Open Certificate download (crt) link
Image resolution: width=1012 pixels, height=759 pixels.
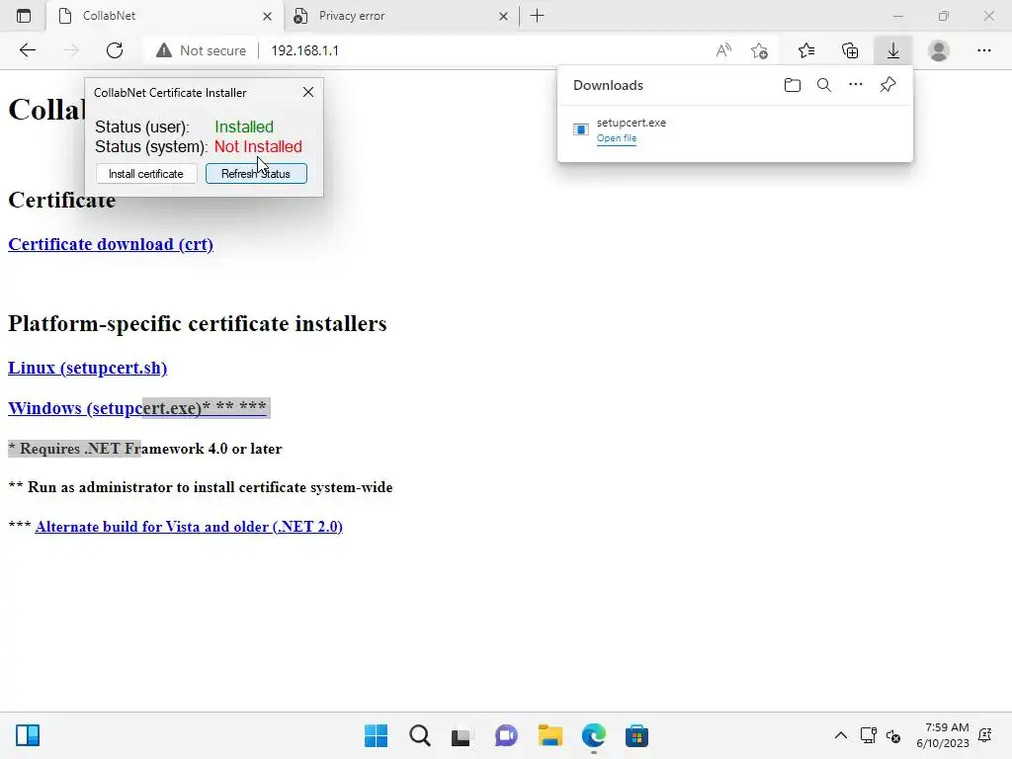pyautogui.click(x=111, y=244)
